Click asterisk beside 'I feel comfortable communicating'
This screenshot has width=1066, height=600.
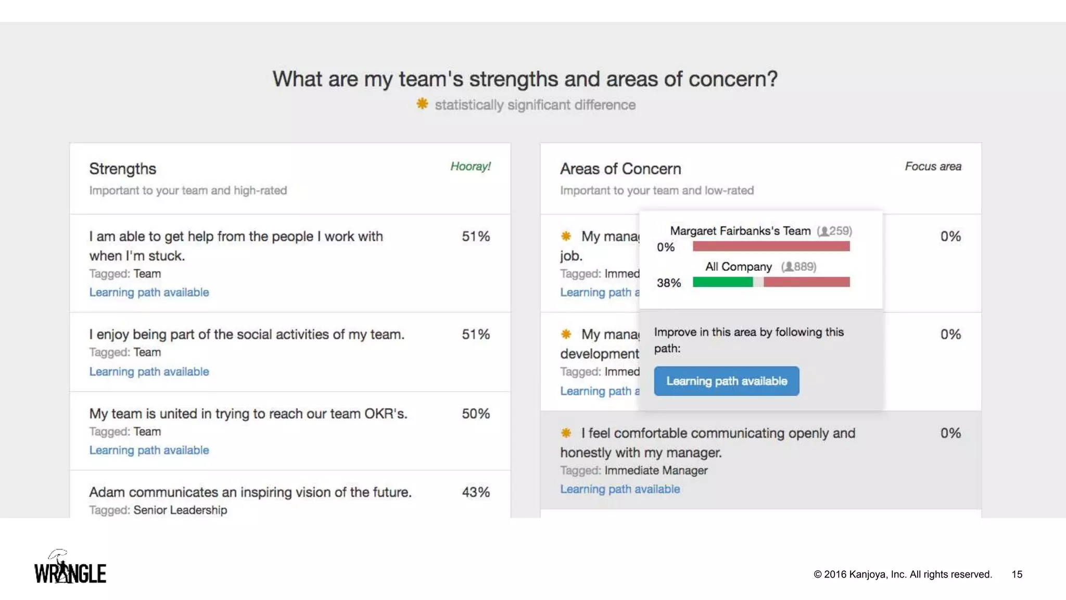pos(566,433)
